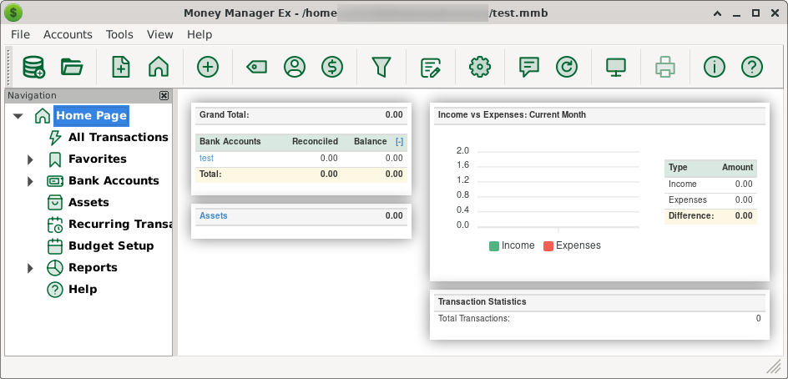
Task: Close the Navigation panel
Action: coord(164,95)
